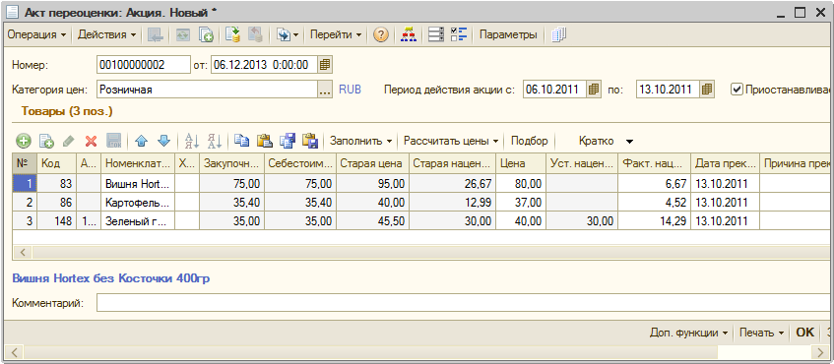Image resolution: width=834 pixels, height=364 pixels.
Task: Move row up with blue arrow
Action: (141, 141)
